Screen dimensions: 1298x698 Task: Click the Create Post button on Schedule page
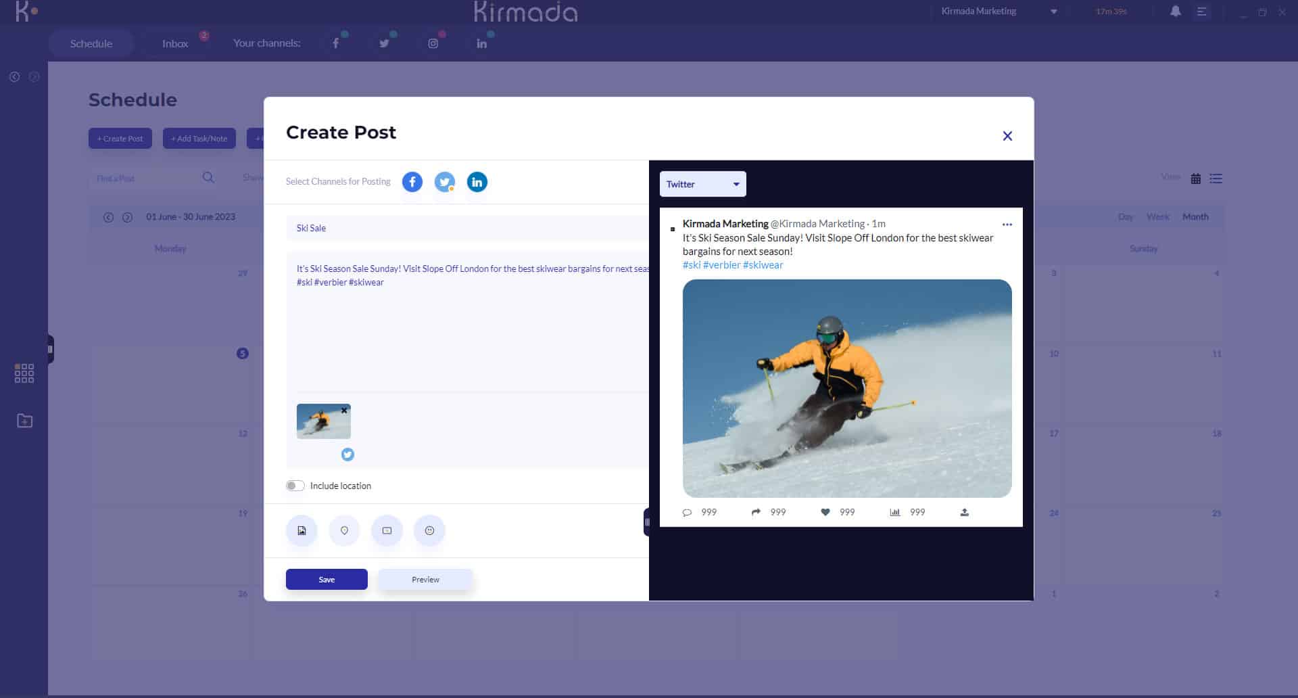pyautogui.click(x=120, y=139)
